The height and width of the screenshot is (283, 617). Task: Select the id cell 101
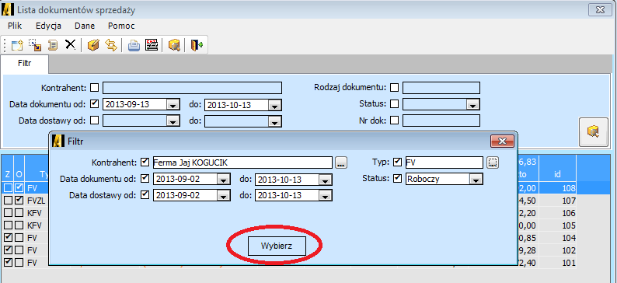558,263
